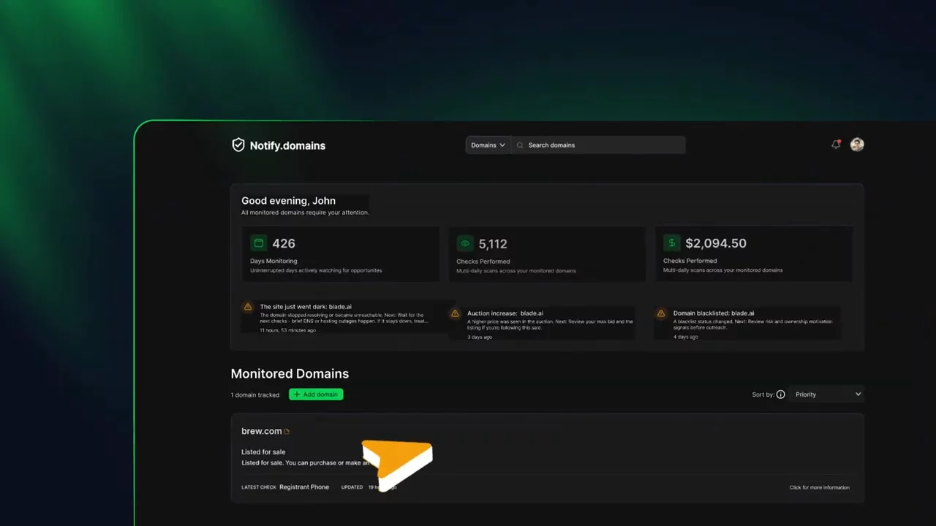This screenshot has height=526, width=936.
Task: Click the warning icon for site went dark alert
Action: 248,308
